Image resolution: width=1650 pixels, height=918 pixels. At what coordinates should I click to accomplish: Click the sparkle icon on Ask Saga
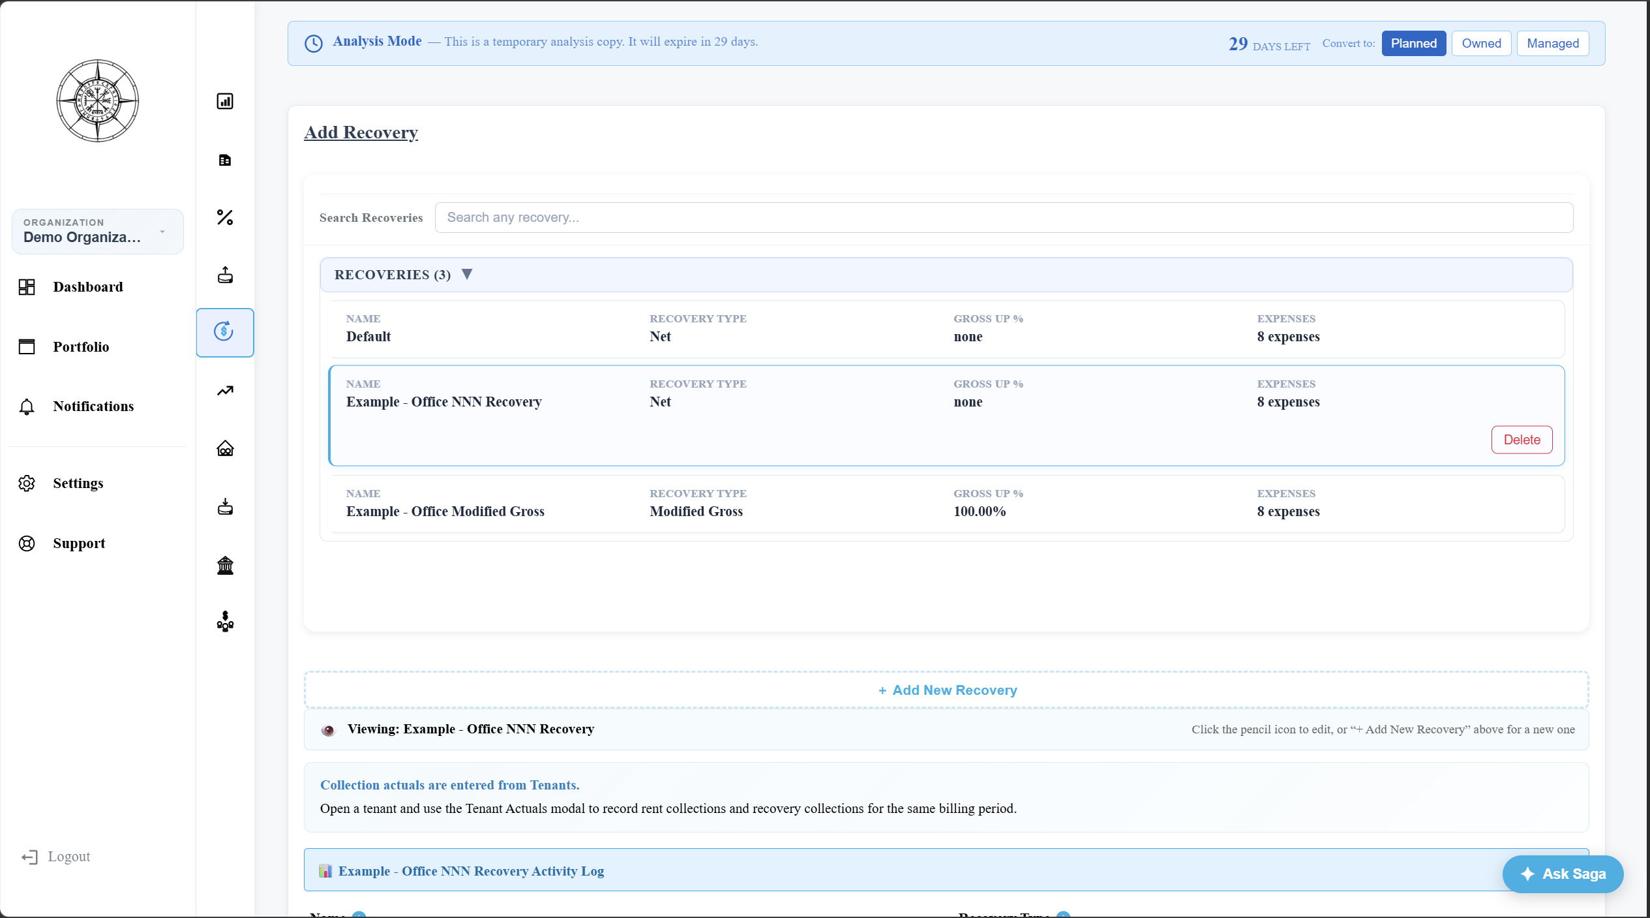1528,874
